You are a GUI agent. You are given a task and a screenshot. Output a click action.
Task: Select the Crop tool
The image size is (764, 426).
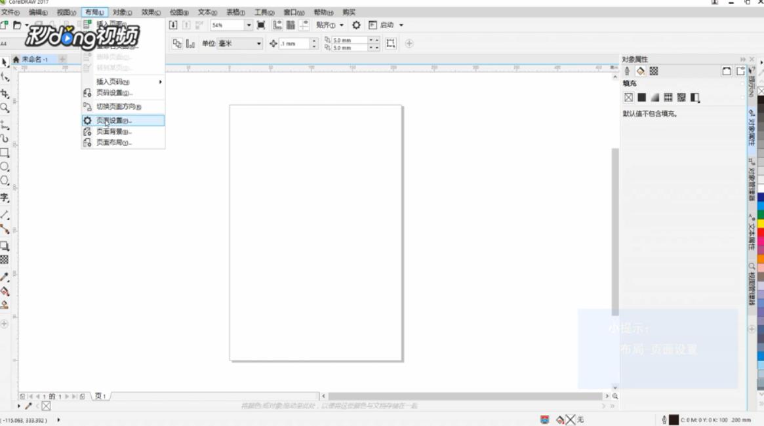tap(5, 93)
